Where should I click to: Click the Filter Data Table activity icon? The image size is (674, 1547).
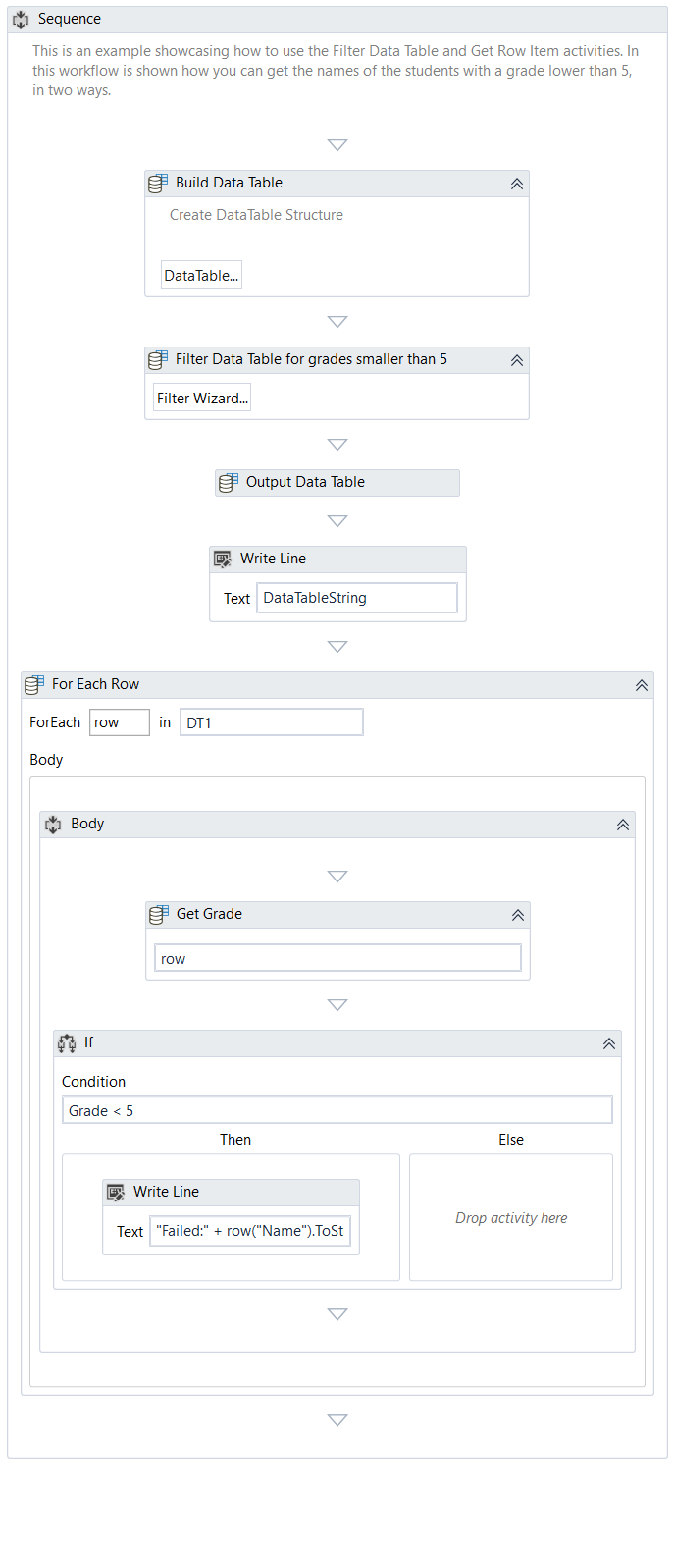pyautogui.click(x=157, y=360)
